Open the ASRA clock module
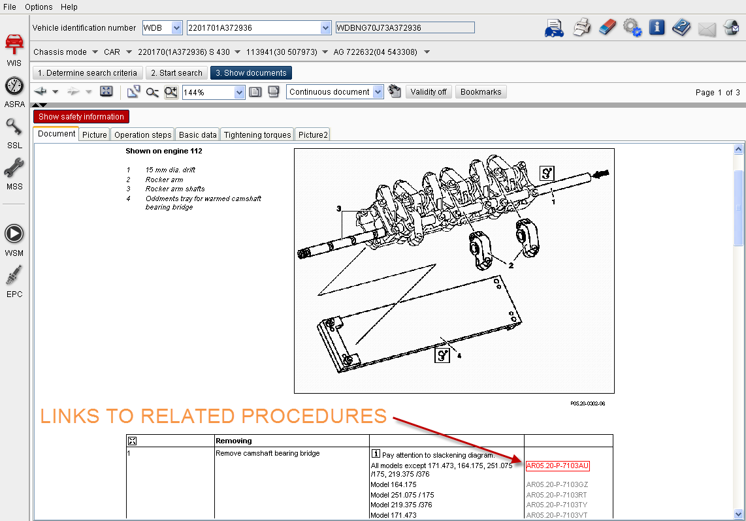 click(14, 92)
